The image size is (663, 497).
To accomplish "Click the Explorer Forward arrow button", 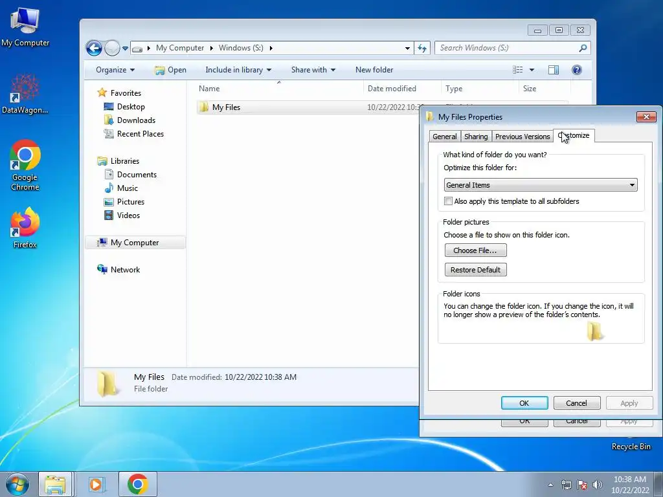I will coord(112,48).
